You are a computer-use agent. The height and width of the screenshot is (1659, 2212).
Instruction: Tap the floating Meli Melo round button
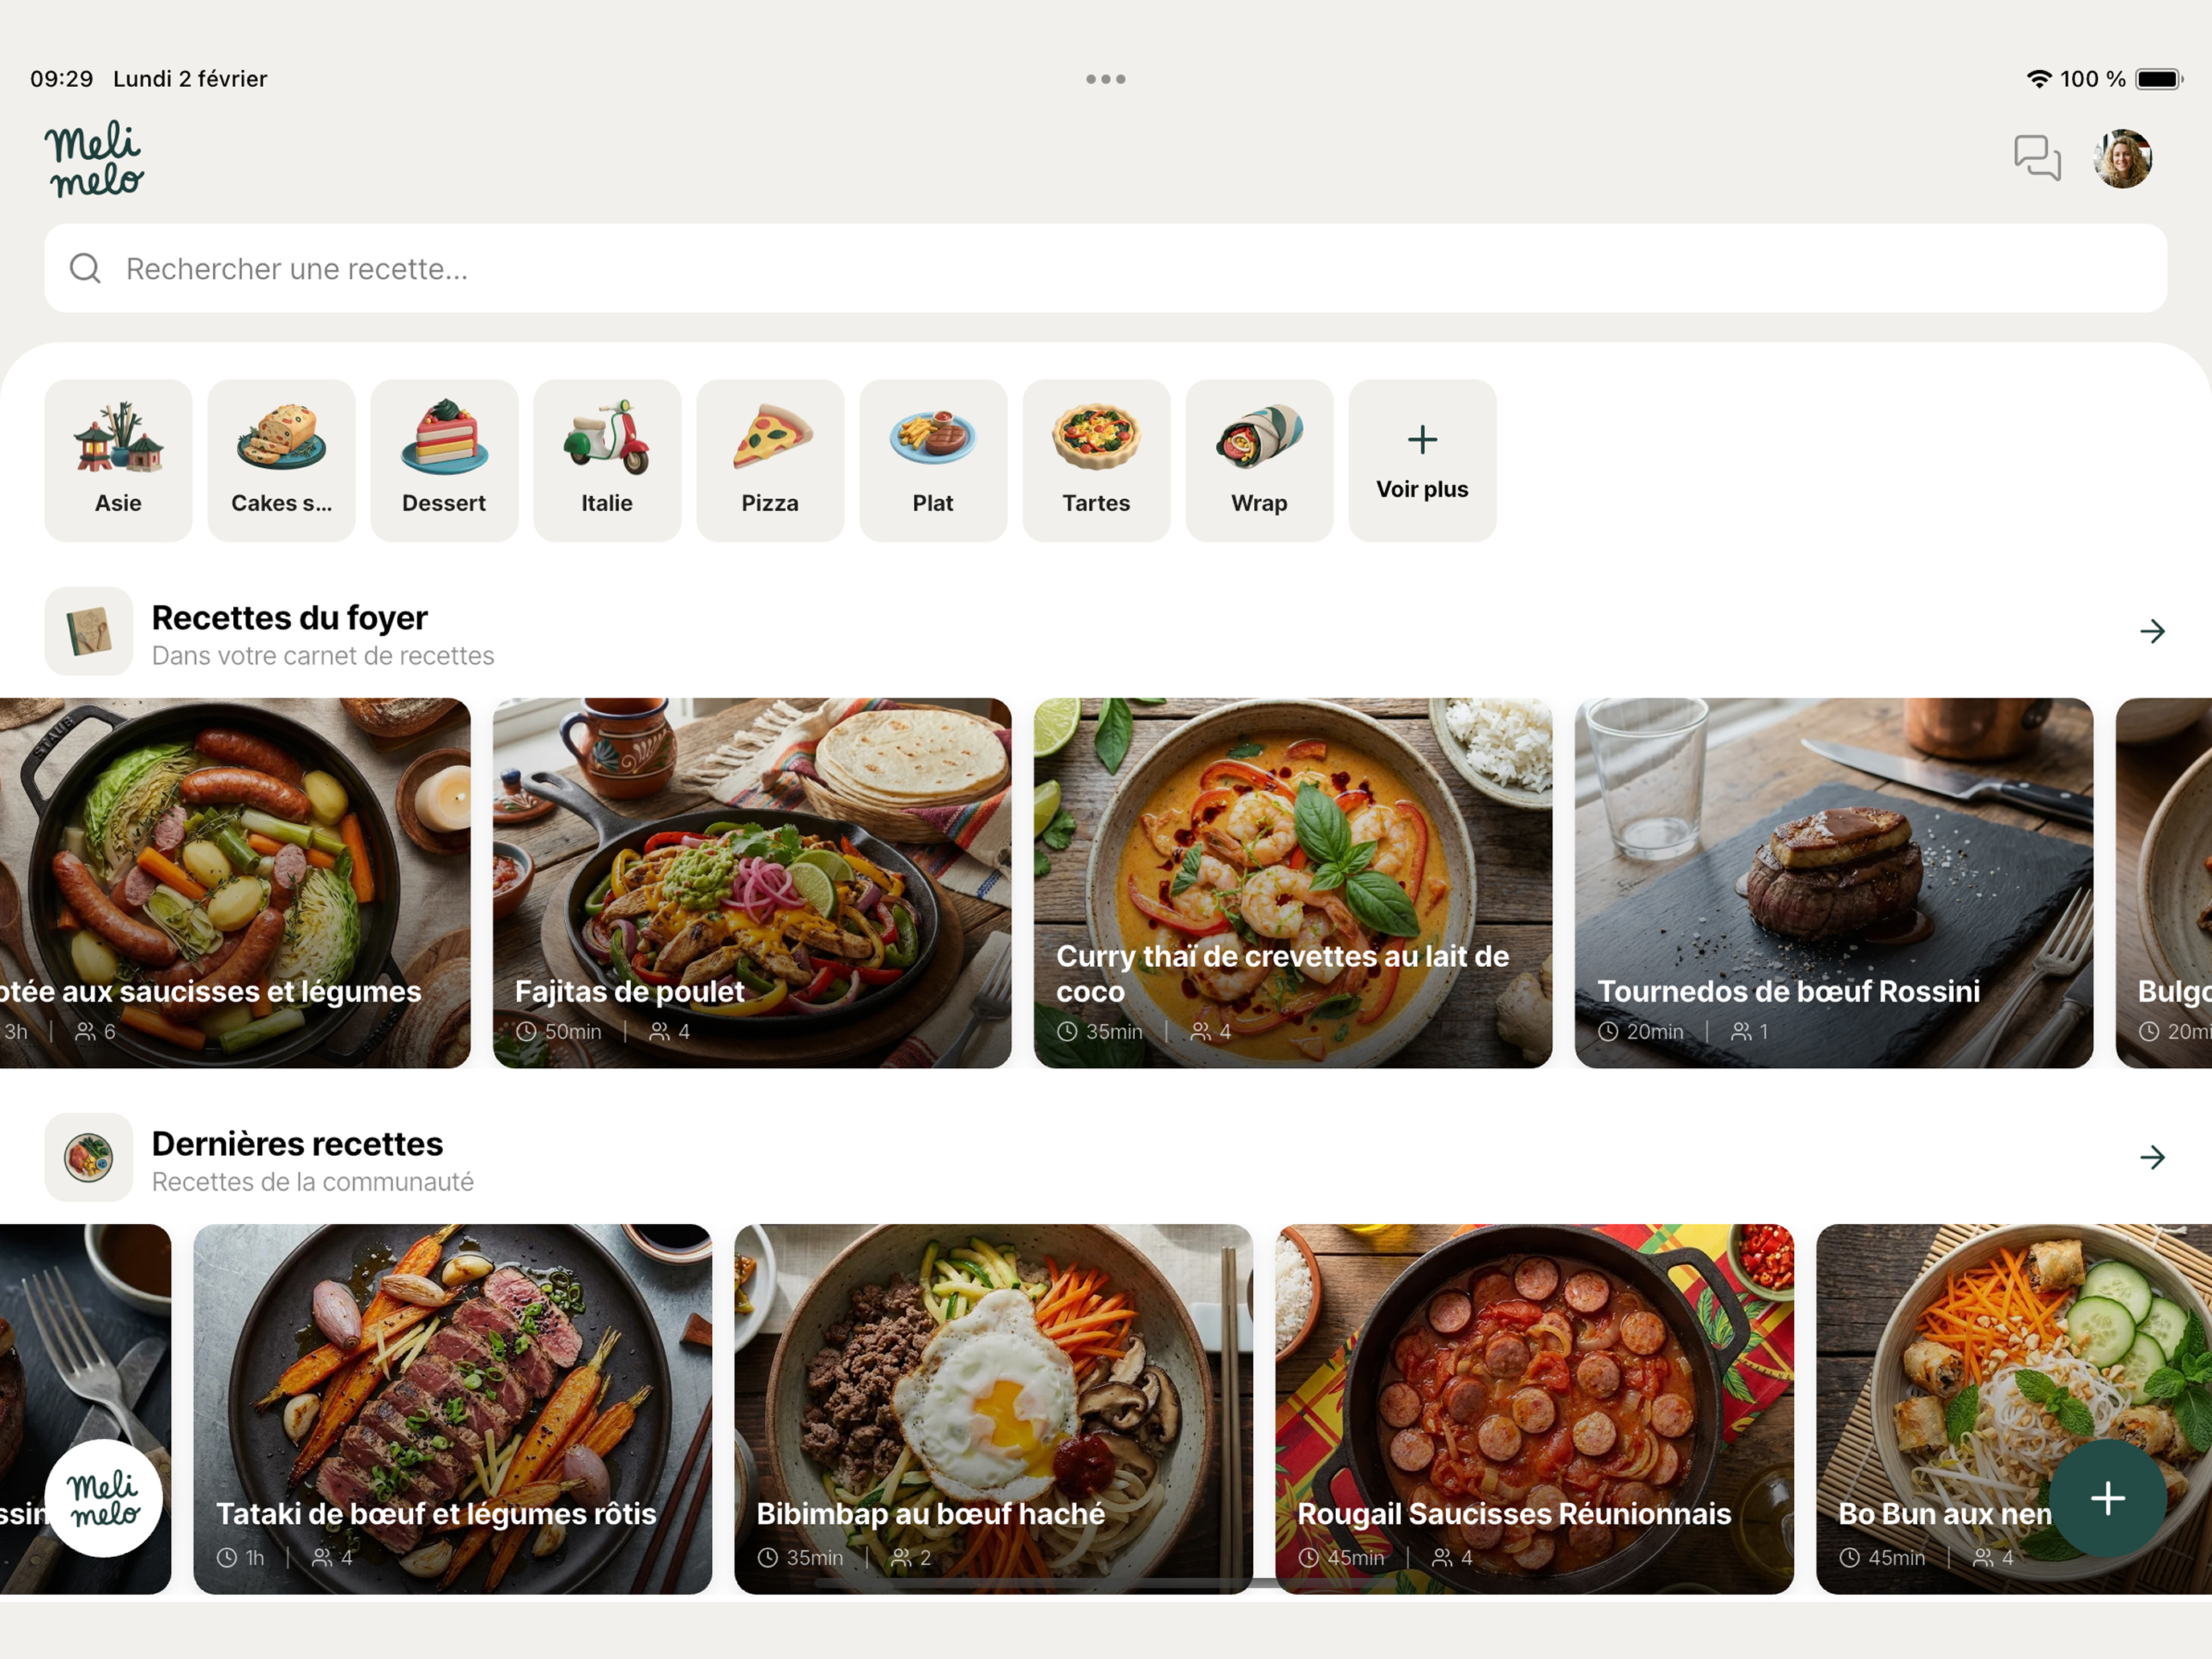point(104,1498)
